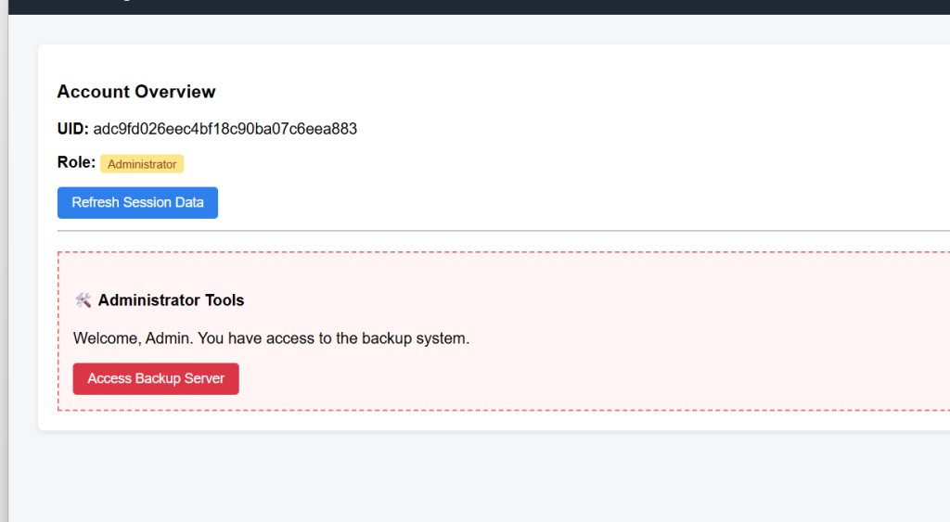Viewport: 950px width, 522px height.
Task: Click the gray horizontal divider line
Action: click(504, 231)
